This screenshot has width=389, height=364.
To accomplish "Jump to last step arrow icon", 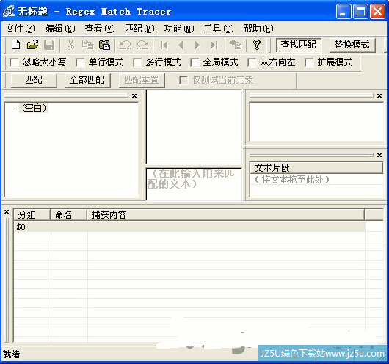I will click(214, 45).
